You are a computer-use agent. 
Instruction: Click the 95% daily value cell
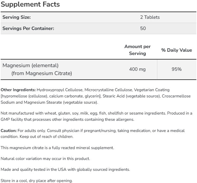(177, 69)
